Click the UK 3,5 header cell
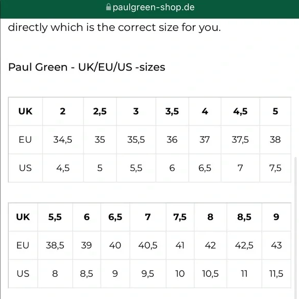The height and width of the screenshot is (299, 299). coord(172,111)
